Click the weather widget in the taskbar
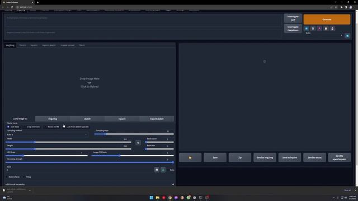 click(7, 198)
